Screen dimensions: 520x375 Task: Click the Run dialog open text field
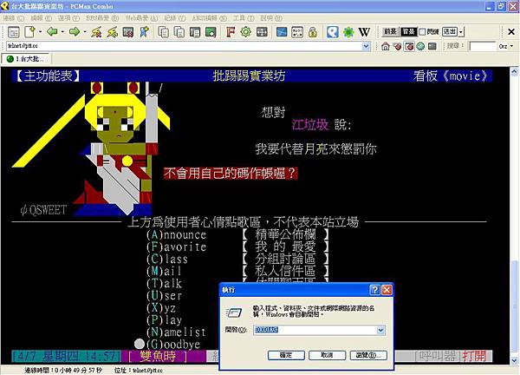coord(315,330)
